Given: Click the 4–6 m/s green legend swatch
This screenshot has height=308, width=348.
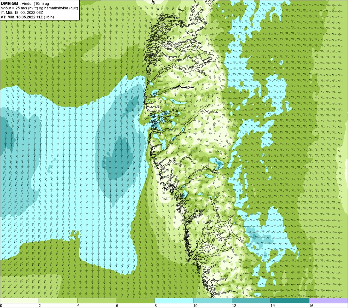Looking at the screenshot, I should tap(97, 300).
